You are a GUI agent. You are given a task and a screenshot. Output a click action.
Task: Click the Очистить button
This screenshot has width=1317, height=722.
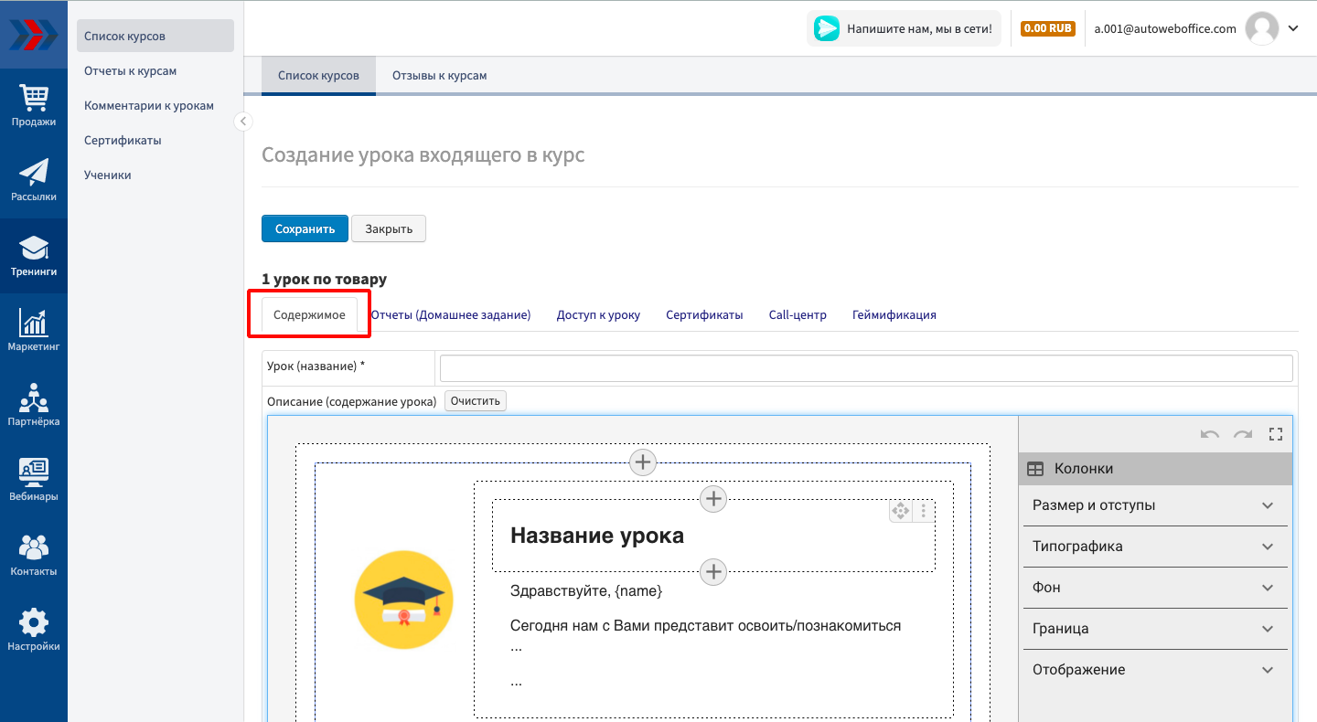click(x=476, y=401)
